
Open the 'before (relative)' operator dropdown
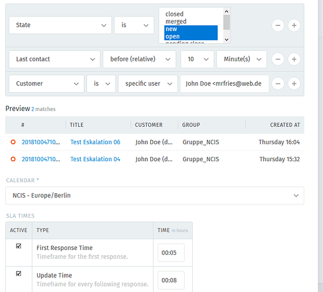(x=140, y=59)
